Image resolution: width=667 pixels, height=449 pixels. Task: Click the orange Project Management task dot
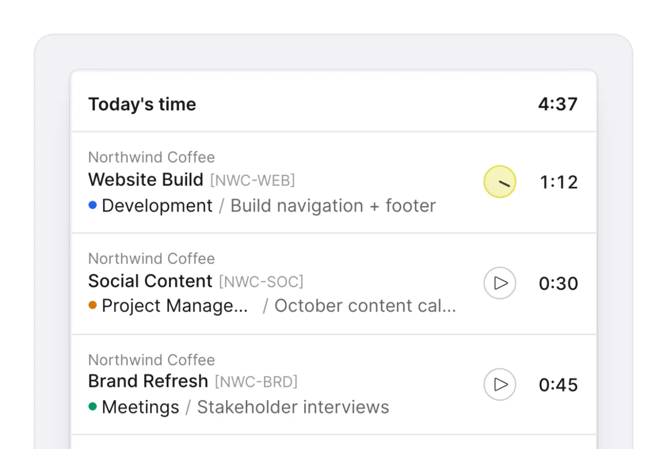click(x=93, y=305)
